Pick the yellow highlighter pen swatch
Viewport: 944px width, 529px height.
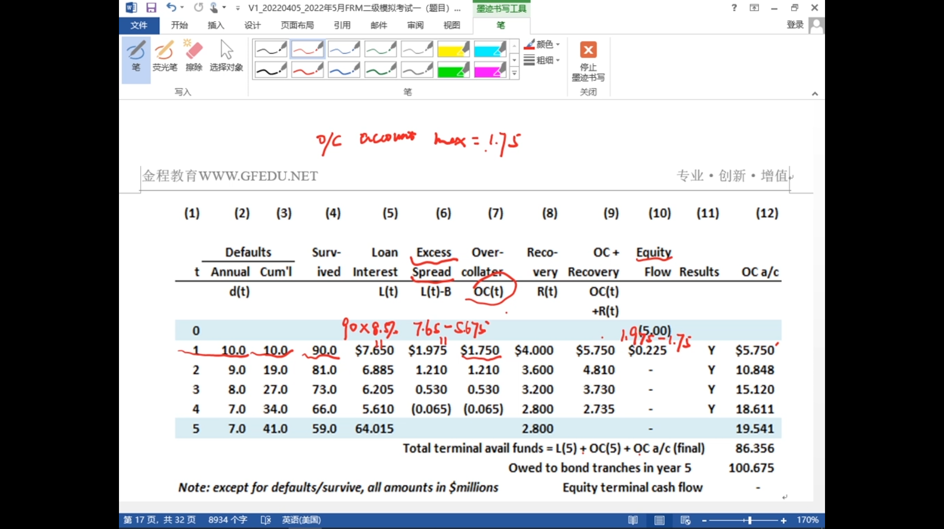coord(453,49)
